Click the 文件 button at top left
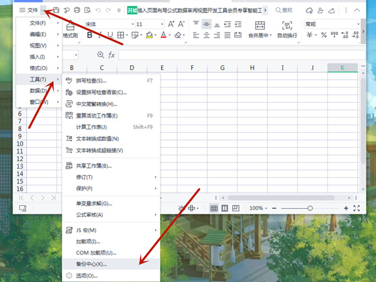The width and height of the screenshot is (376, 282). click(29, 10)
